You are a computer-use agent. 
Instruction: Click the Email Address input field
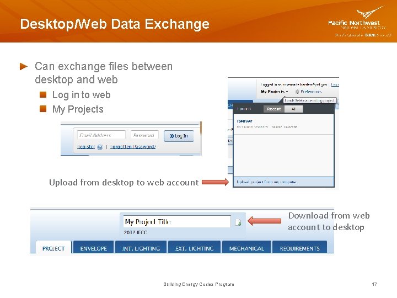coord(101,135)
